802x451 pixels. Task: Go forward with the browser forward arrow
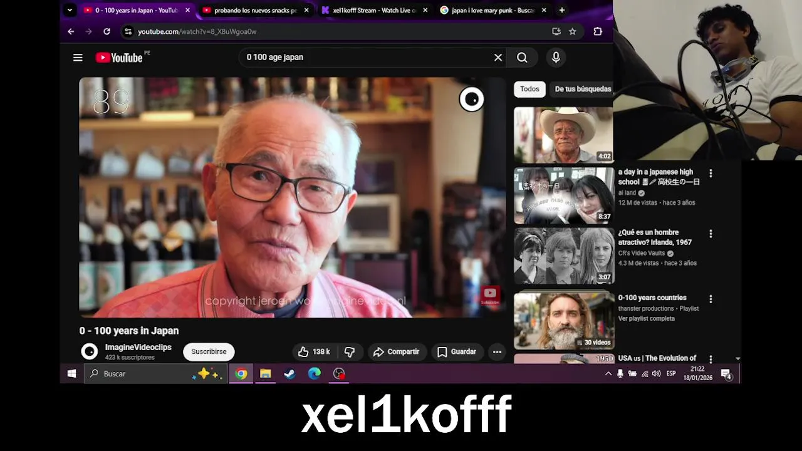[x=88, y=31]
